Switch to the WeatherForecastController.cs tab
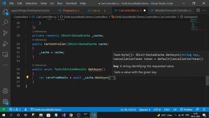The width and height of the screenshot is (209, 118). tap(171, 10)
